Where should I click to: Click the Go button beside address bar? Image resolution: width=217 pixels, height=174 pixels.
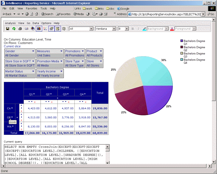[x=211, y=14]
